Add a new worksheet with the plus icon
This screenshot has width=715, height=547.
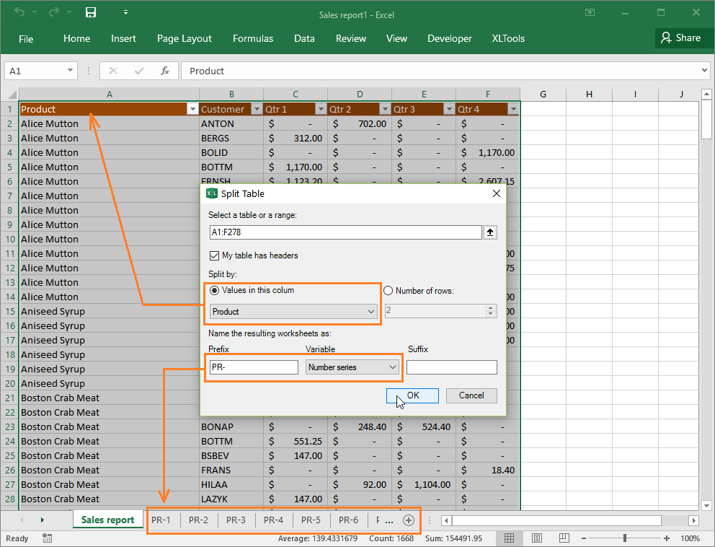[409, 520]
